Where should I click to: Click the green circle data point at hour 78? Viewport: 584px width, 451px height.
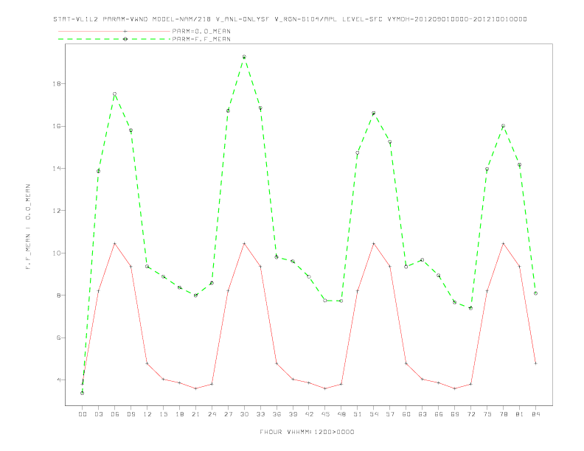pyautogui.click(x=503, y=126)
